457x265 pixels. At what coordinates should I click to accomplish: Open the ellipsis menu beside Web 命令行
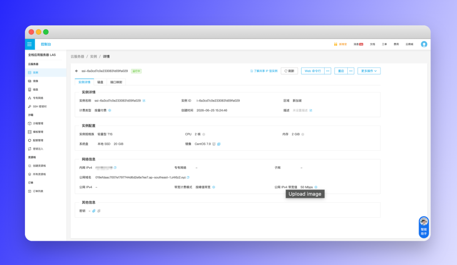328,71
